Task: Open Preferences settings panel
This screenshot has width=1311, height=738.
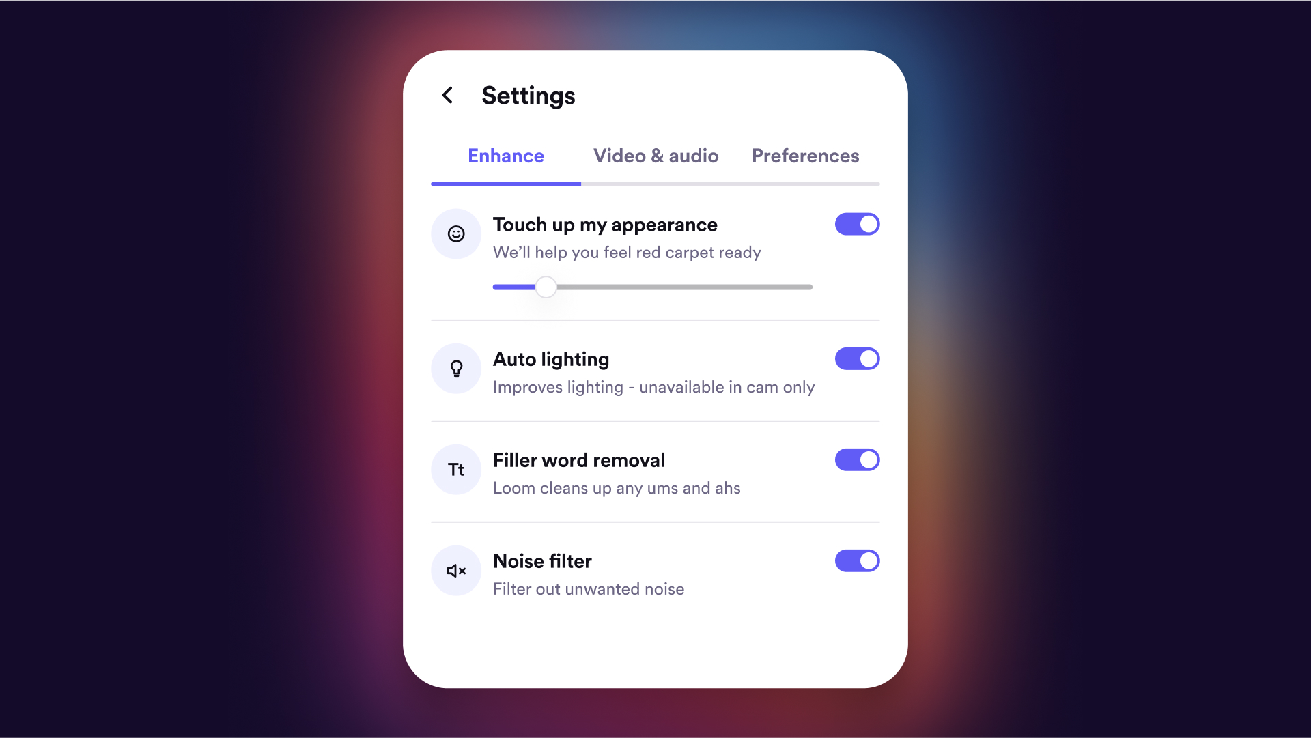Action: [806, 156]
